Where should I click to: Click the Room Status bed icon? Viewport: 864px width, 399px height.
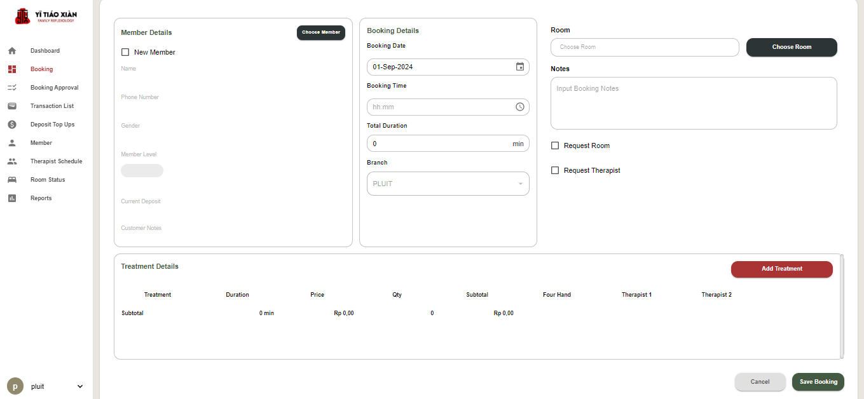(12, 180)
